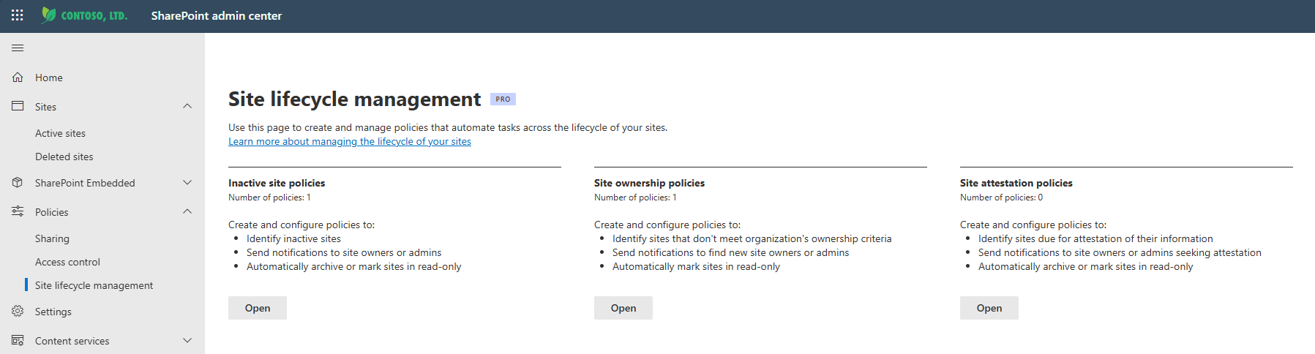1315x354 pixels.
Task: Click SharePoint admin center title
Action: coord(217,15)
